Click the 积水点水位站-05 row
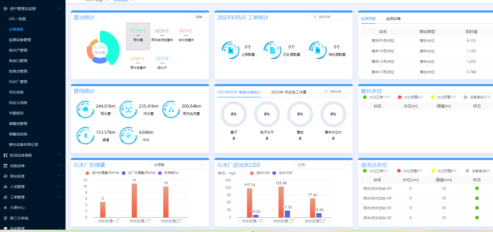493x232 pixels. point(427,189)
